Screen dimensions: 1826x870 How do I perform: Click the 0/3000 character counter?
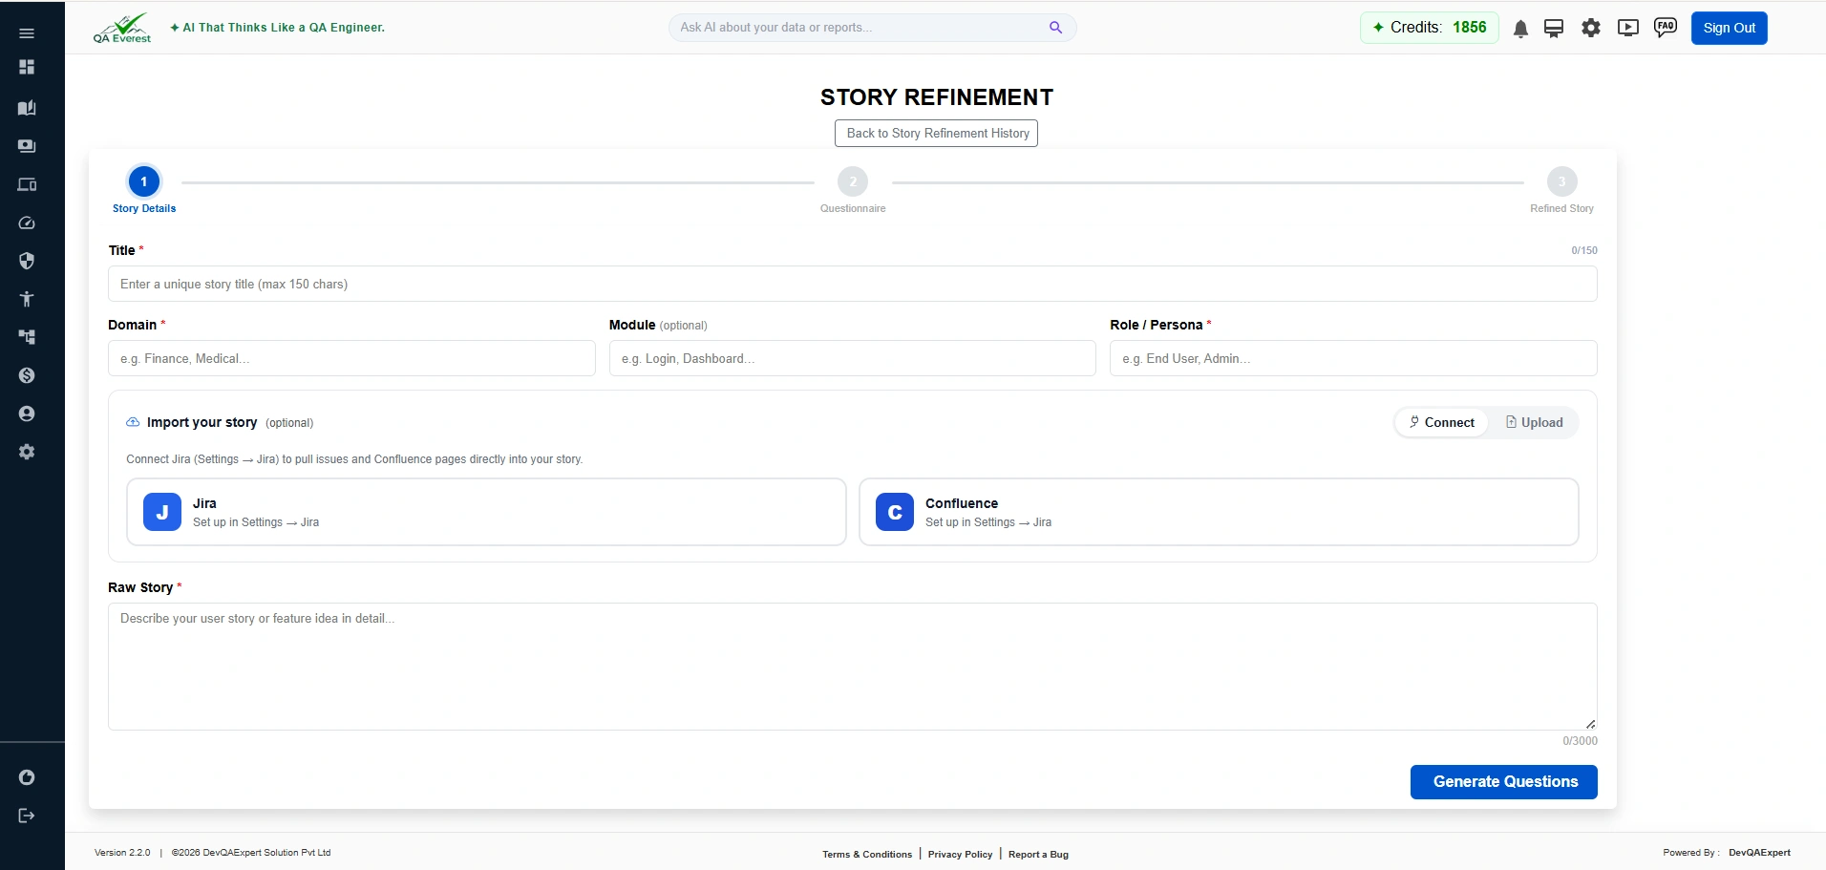click(1580, 741)
